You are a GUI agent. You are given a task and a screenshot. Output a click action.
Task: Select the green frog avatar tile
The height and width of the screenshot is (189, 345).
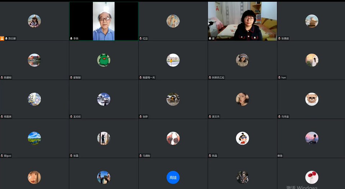pos(104,60)
